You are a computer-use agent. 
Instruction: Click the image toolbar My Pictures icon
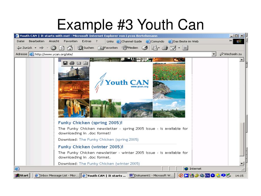coord(86,63)
